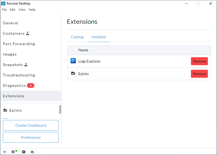Open the View menu
The image size is (217, 155).
coord(22,10)
